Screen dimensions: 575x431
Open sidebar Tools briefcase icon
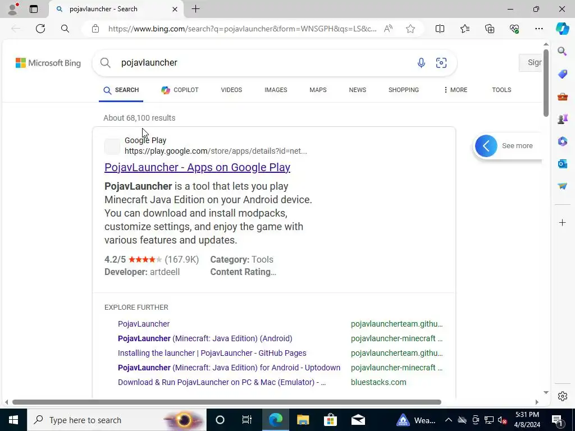pos(562,97)
